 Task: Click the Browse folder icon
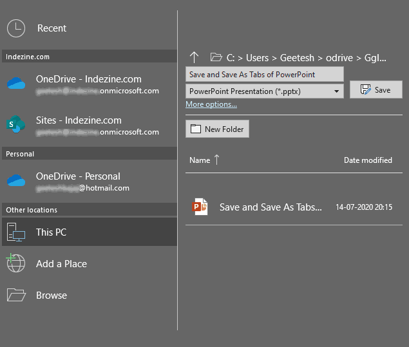pos(16,295)
